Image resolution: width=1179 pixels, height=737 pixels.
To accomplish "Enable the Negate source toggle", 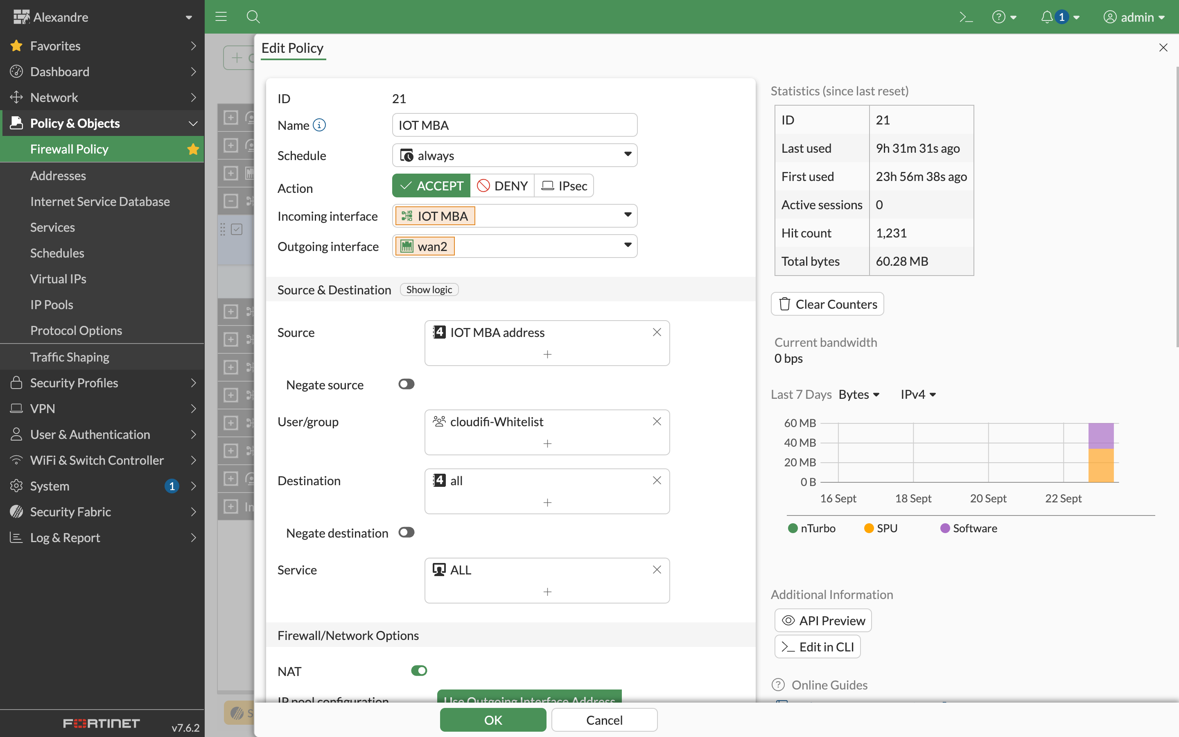I will 406,384.
